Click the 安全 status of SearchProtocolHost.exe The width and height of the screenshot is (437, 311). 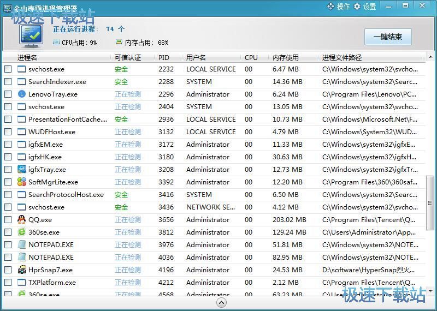click(121, 195)
